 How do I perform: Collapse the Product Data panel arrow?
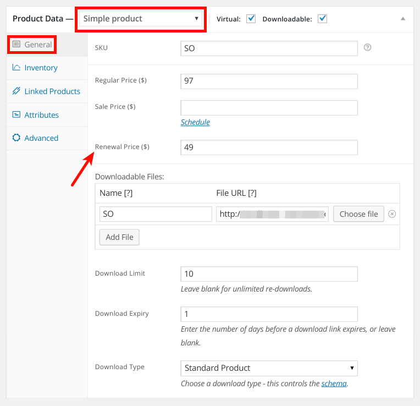[403, 19]
